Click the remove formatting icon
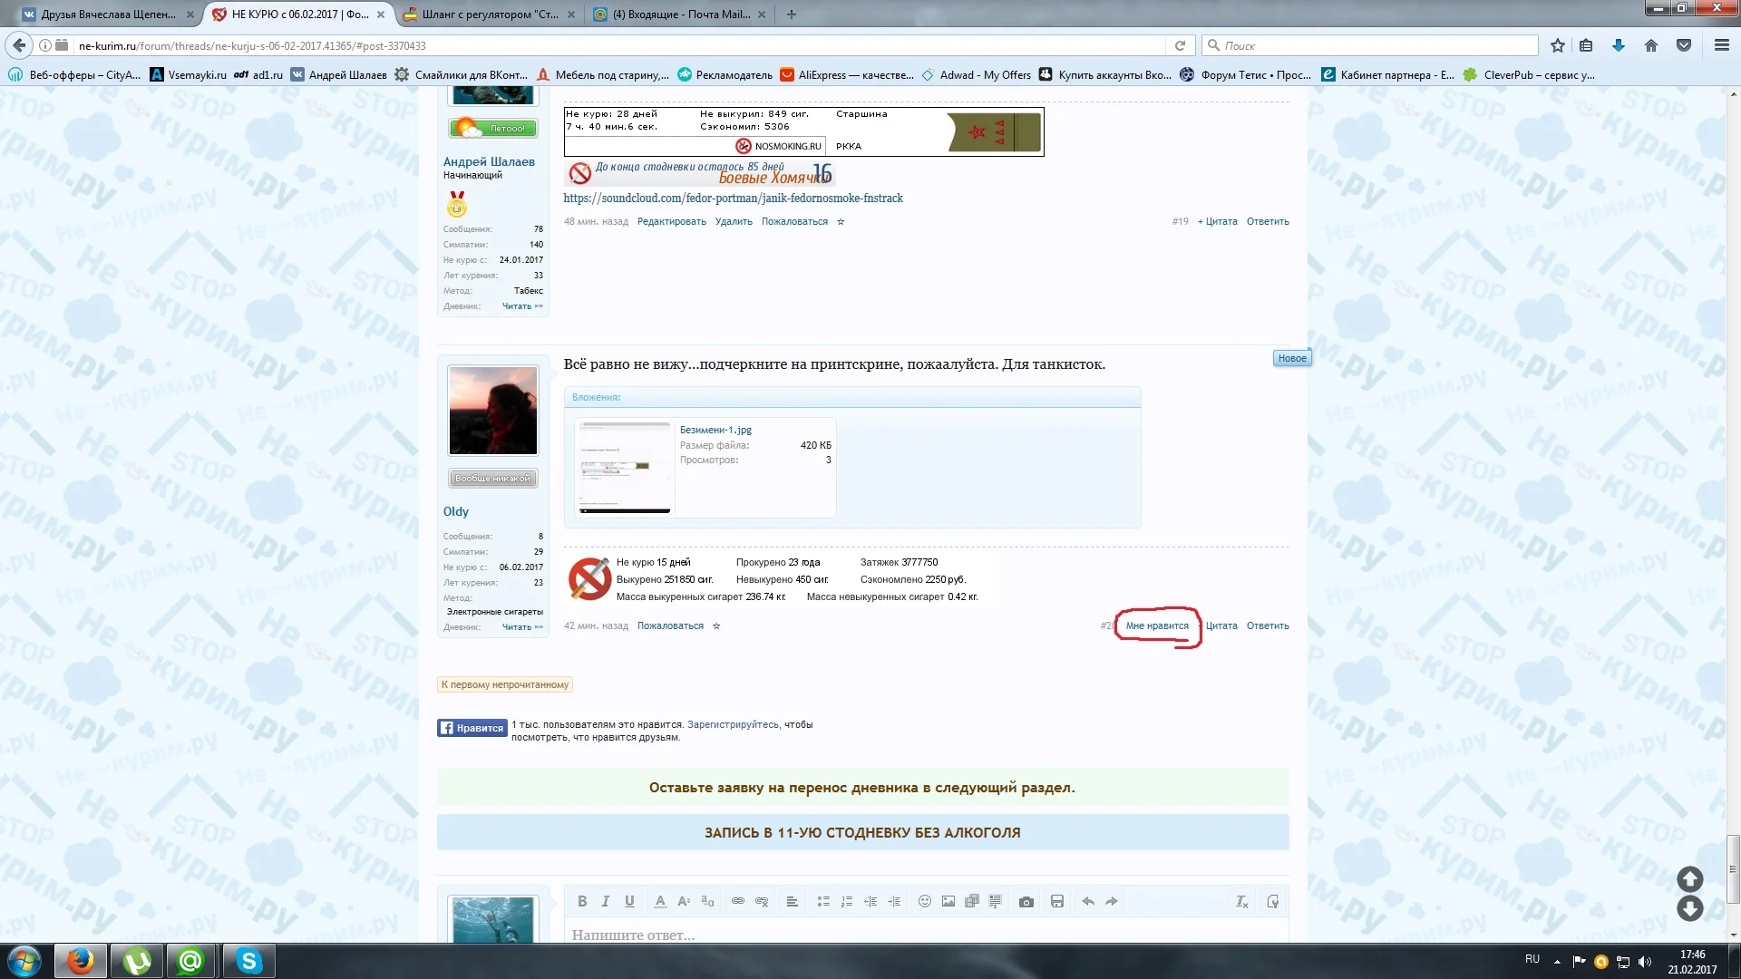The width and height of the screenshot is (1741, 979). 1241,901
